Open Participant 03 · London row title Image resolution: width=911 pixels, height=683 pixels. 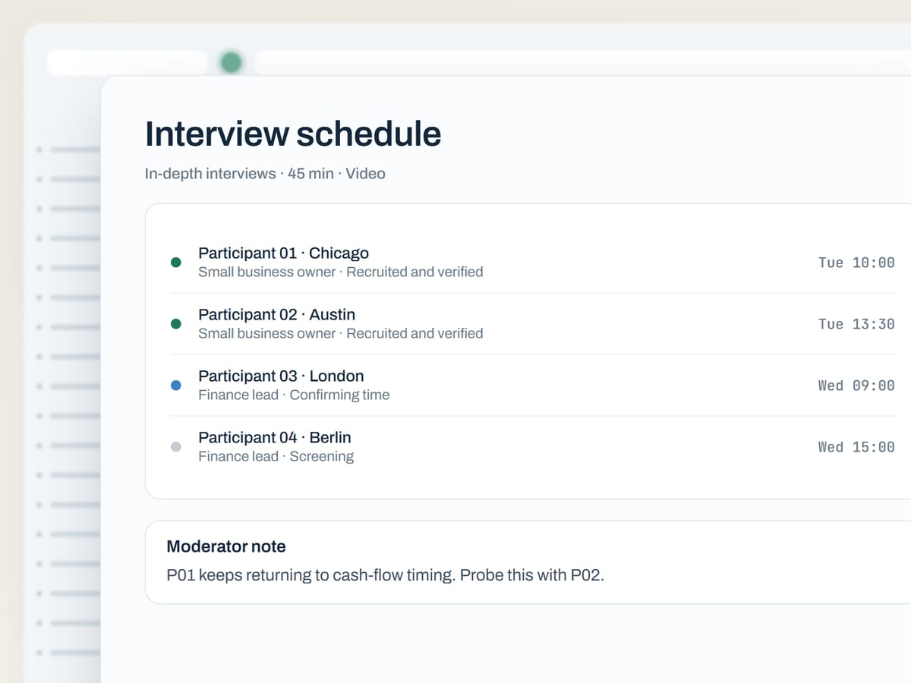pos(281,376)
